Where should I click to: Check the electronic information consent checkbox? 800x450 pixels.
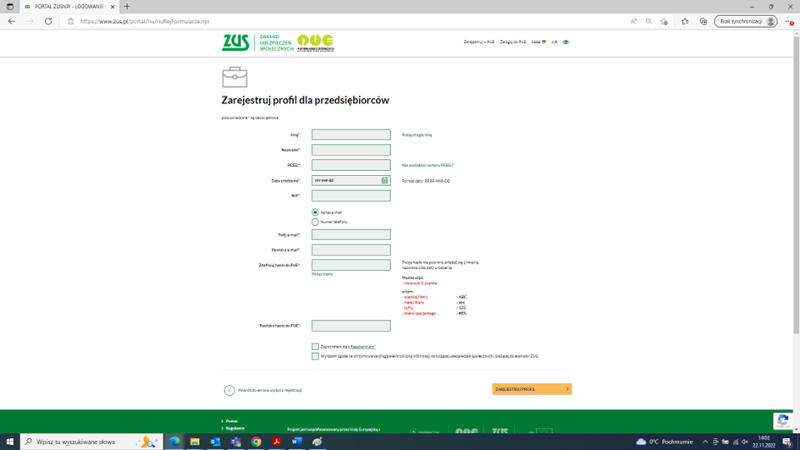[315, 356]
